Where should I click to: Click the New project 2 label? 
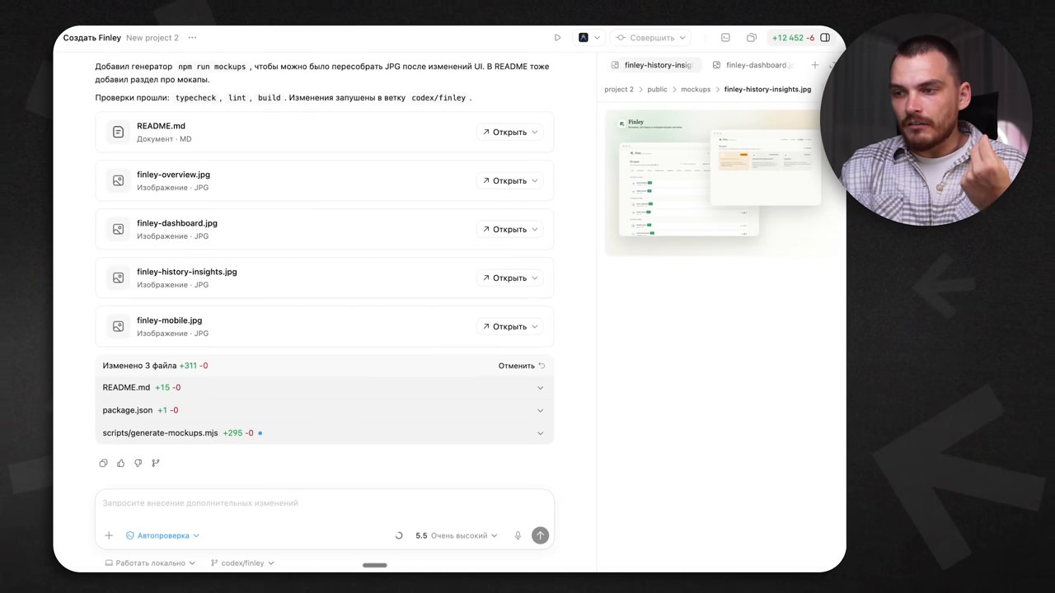coord(152,38)
